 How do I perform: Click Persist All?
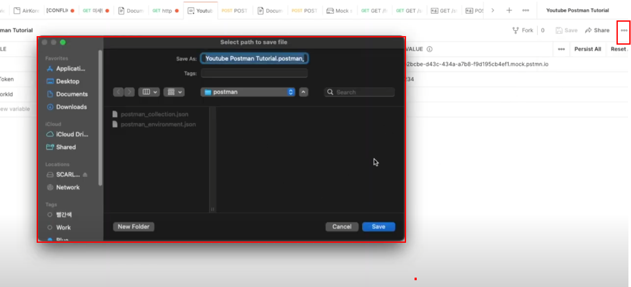click(588, 49)
